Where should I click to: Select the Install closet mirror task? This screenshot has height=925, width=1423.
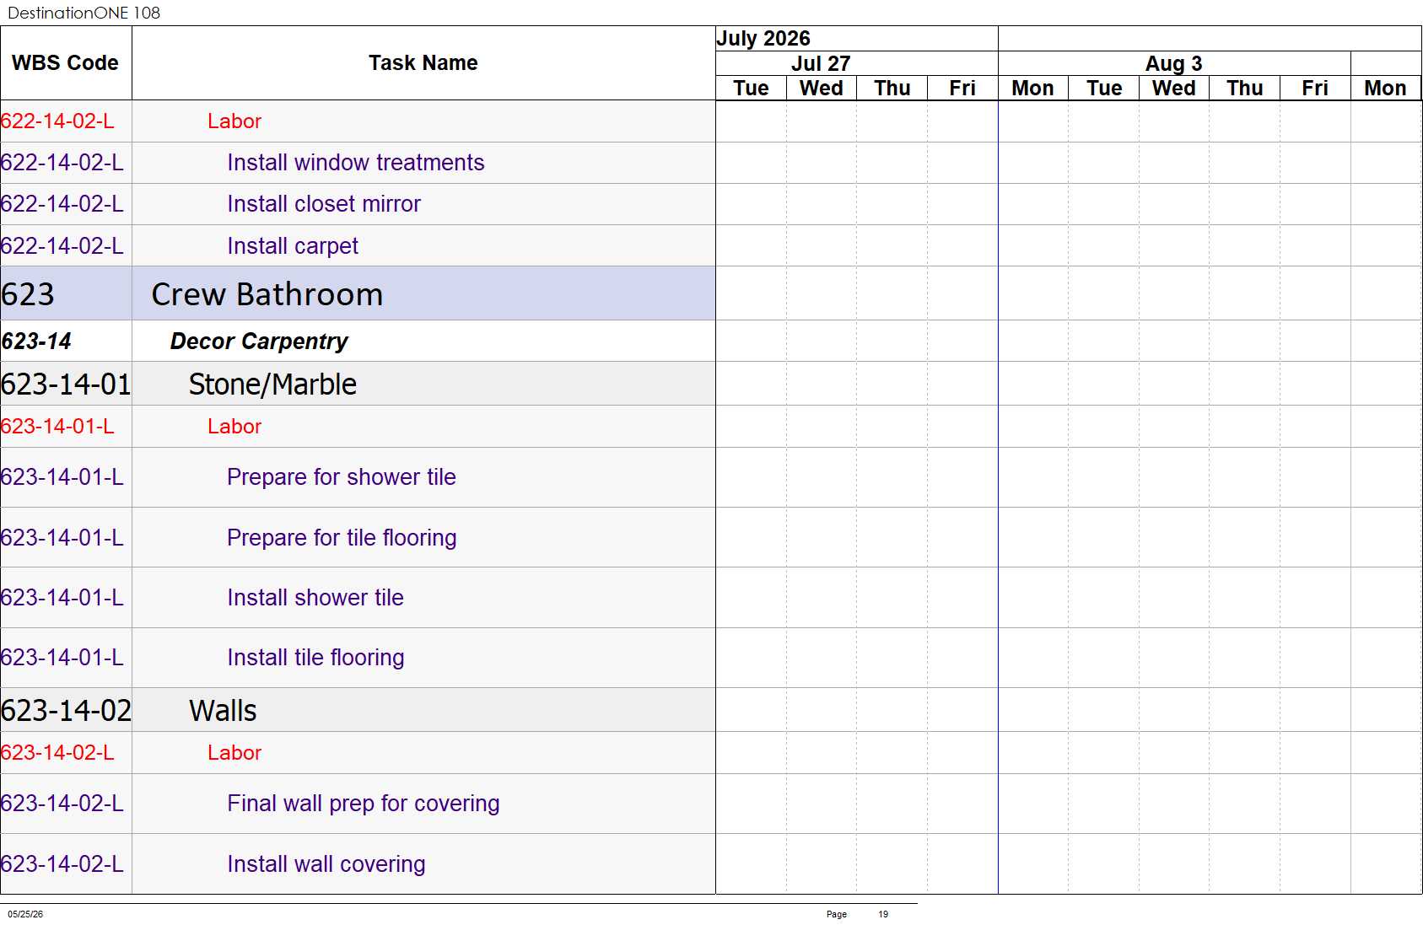pos(358,204)
